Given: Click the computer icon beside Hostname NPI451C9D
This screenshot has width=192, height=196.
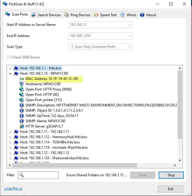Looking at the screenshot, I should [22, 84].
